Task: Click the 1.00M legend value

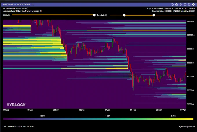Action: click(42, 116)
